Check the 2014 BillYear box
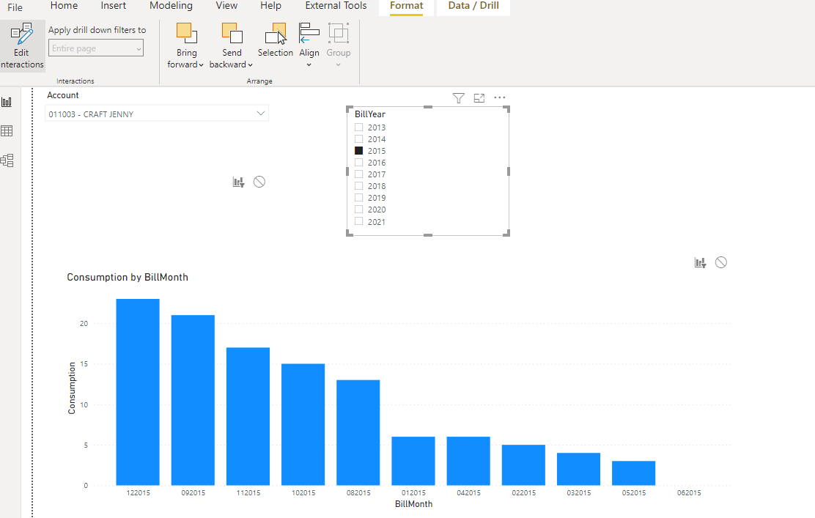The width and height of the screenshot is (815, 518). click(x=358, y=138)
